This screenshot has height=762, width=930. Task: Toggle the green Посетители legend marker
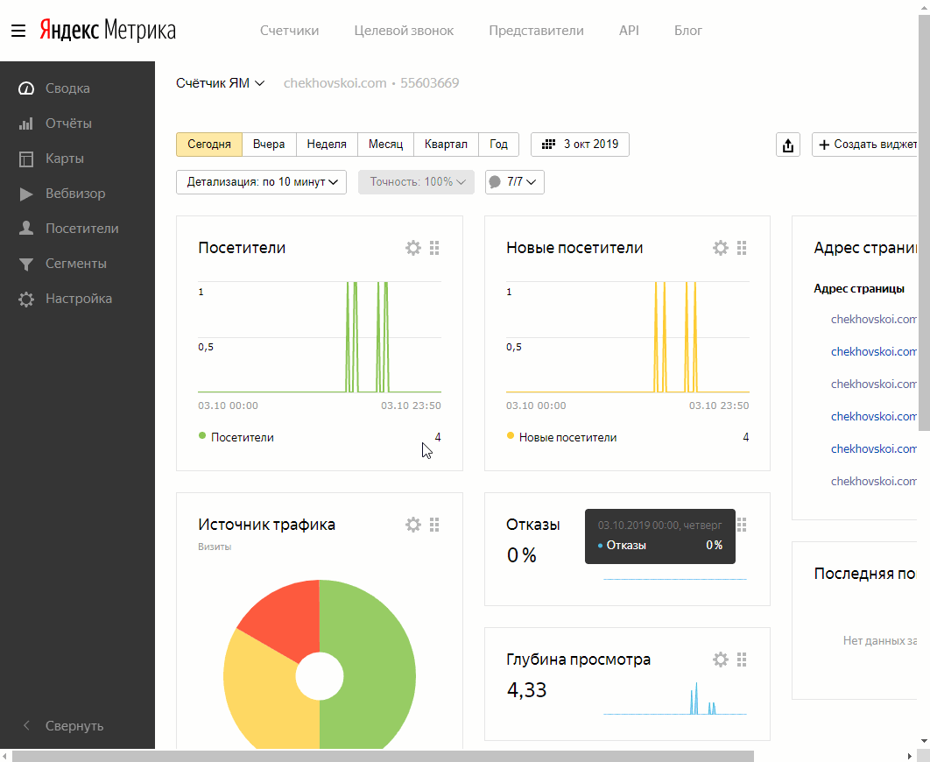coord(202,436)
